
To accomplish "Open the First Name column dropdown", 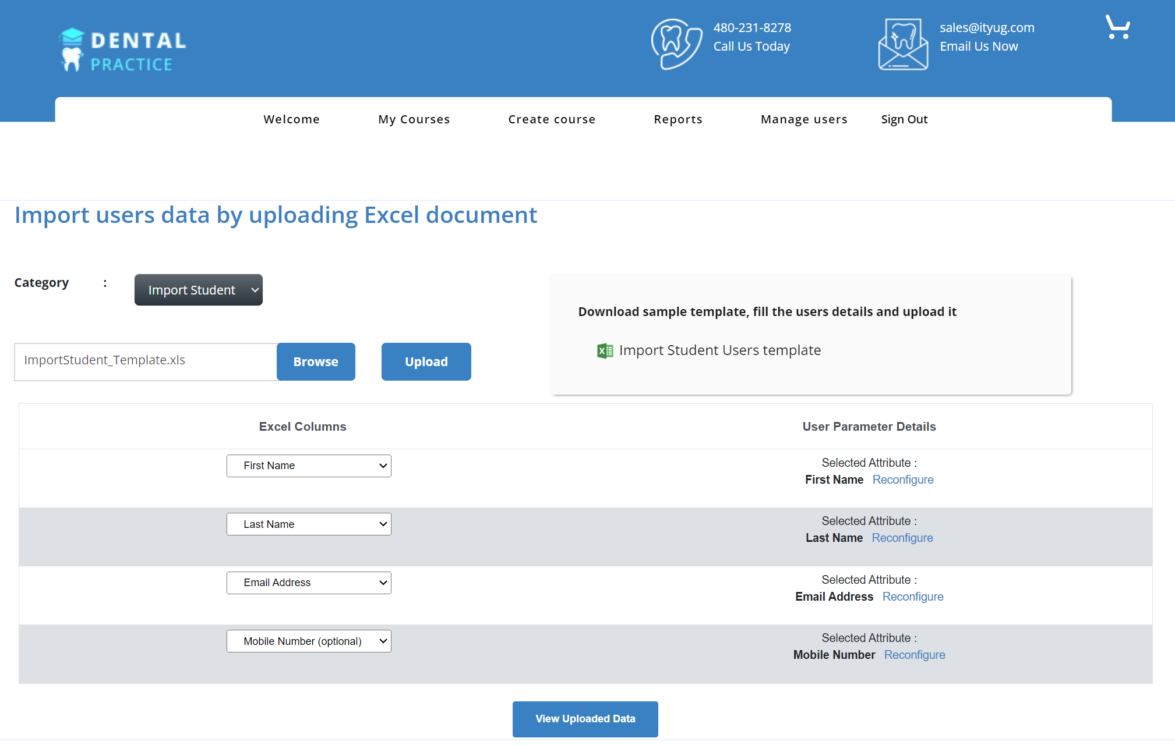I will click(x=309, y=466).
